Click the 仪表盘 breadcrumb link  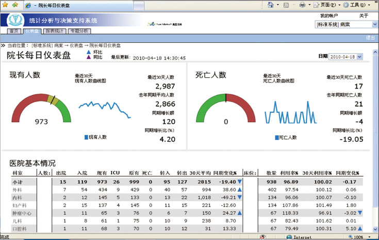click(76, 45)
